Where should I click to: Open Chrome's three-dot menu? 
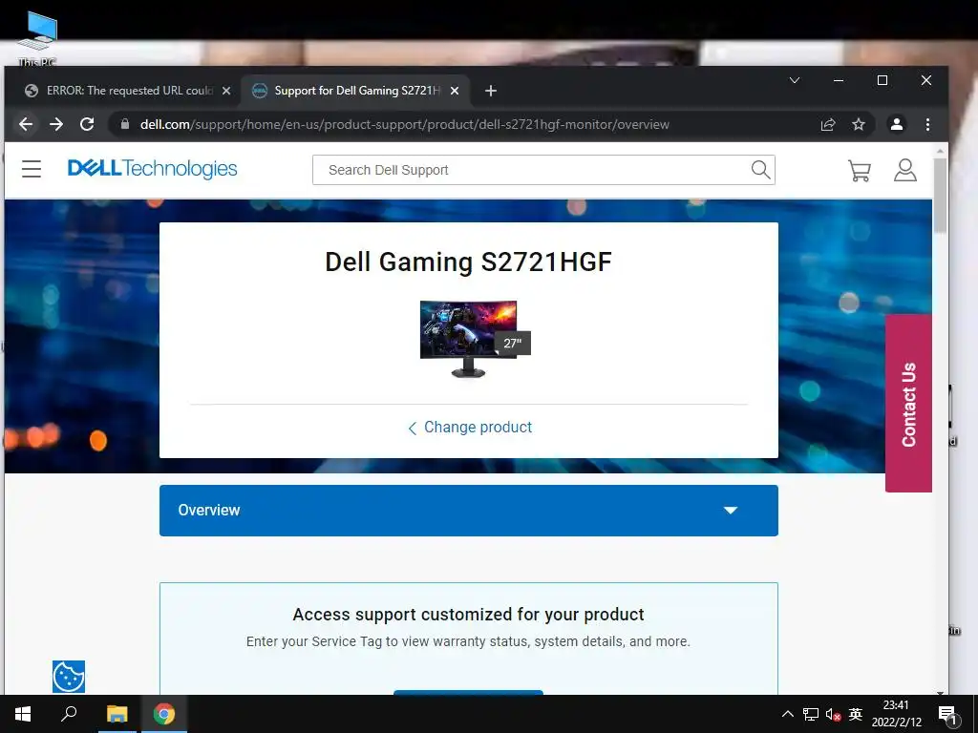[927, 124]
